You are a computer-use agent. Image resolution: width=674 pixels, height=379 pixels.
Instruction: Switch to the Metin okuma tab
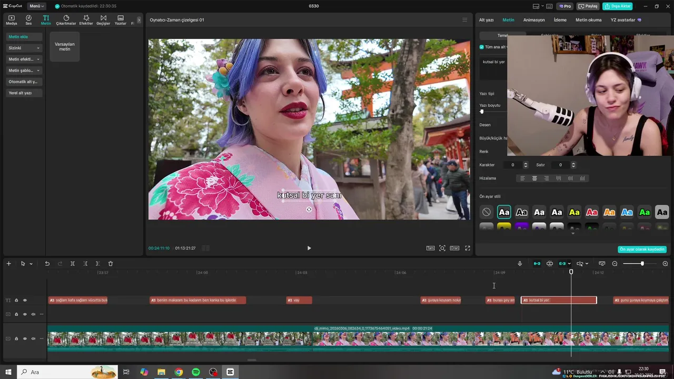pyautogui.click(x=588, y=20)
